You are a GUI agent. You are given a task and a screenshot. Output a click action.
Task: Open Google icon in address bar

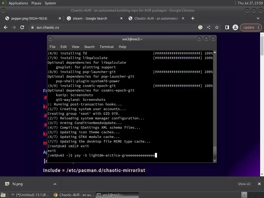point(200,27)
